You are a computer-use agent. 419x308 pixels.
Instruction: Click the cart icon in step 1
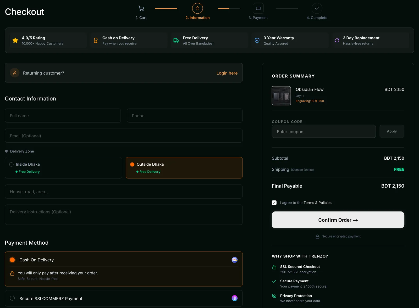click(141, 8)
